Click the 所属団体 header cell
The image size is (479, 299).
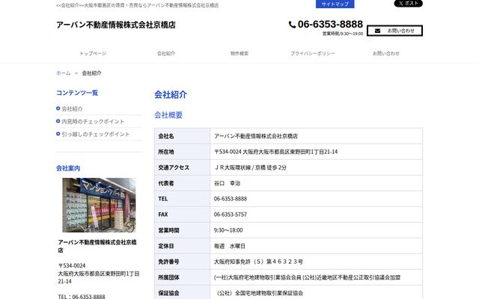click(x=183, y=277)
